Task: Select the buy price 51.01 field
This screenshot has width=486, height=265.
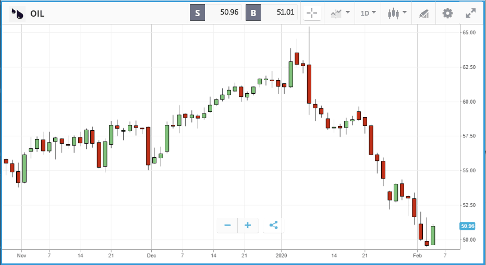Action: point(279,12)
